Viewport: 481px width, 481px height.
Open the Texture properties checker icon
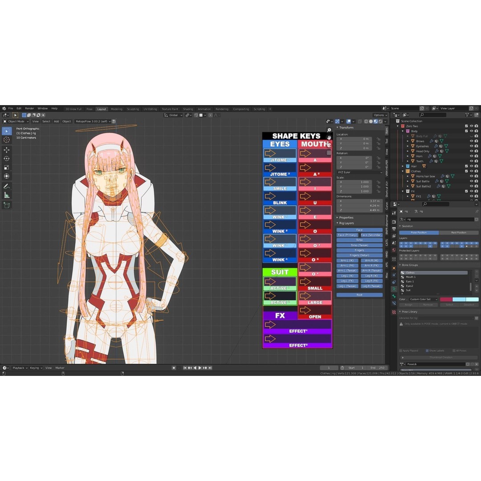tap(394, 312)
